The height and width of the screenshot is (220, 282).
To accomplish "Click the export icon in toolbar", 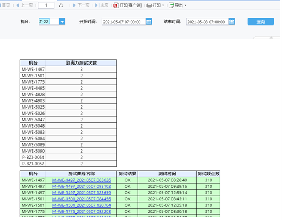I will click(x=171, y=5).
